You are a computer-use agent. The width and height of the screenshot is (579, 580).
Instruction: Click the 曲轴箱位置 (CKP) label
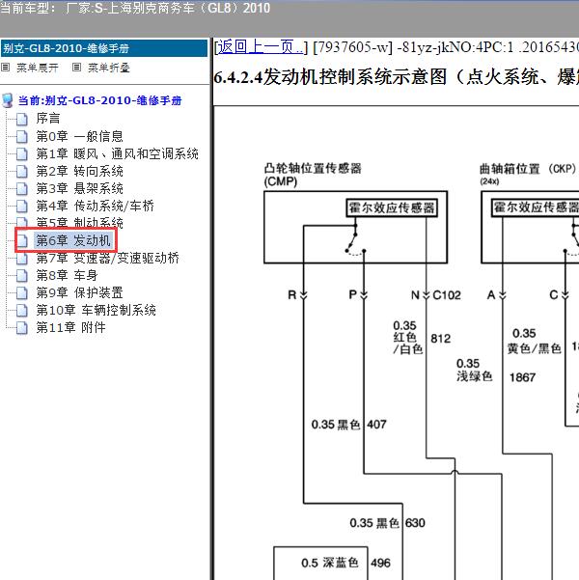528,174
